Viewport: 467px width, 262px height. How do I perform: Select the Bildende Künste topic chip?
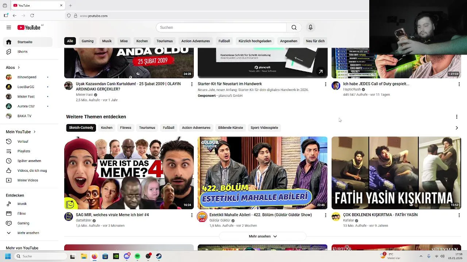click(231, 128)
